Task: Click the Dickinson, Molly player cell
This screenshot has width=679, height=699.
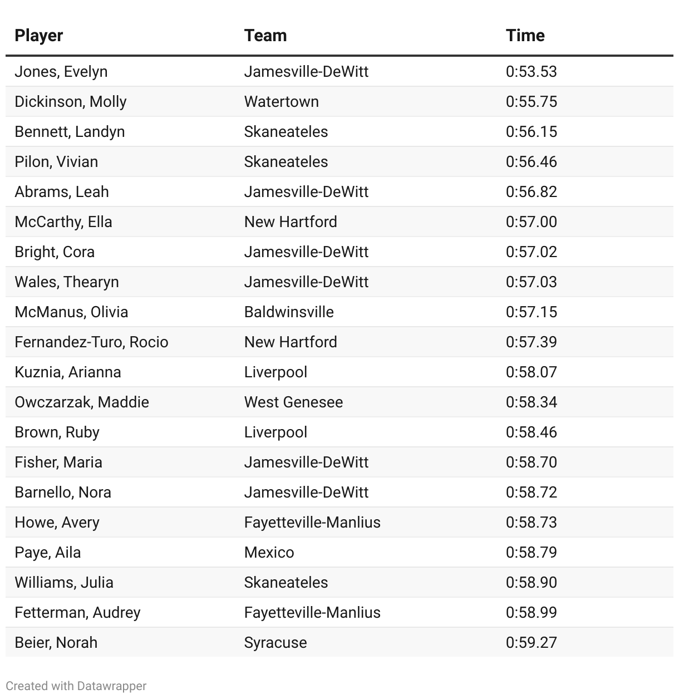Action: [x=71, y=102]
